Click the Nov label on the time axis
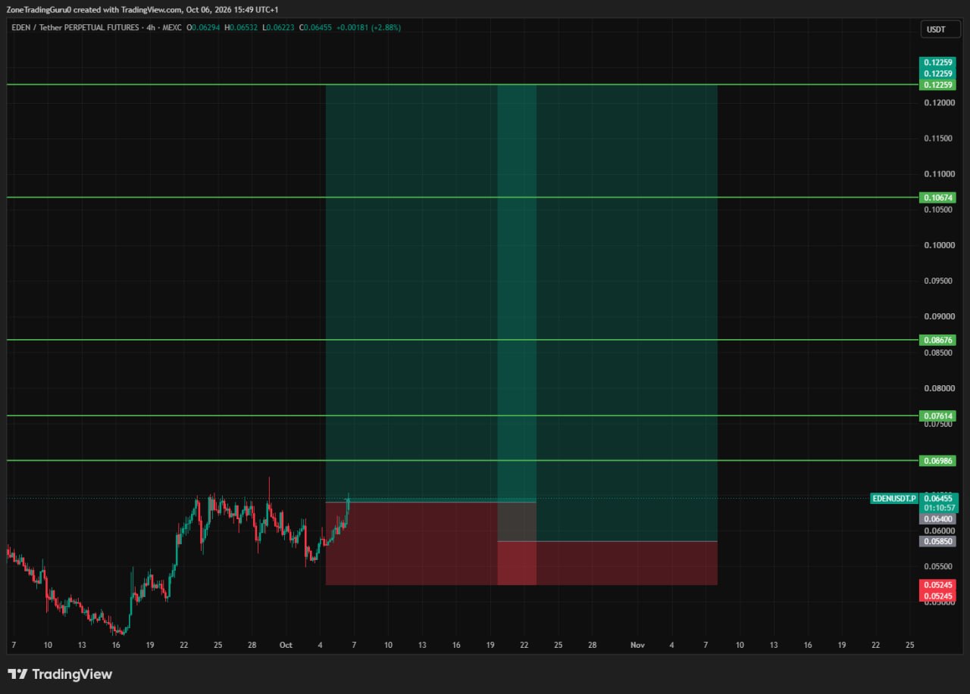 [x=637, y=645]
